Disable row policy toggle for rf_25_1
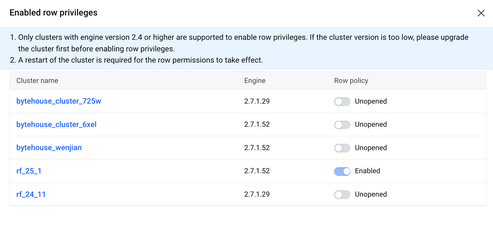Screen dimensions: 493x234 [x=342, y=171]
